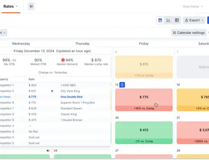
Task: Expand the Own Hotel selector
Action: click(193, 7)
